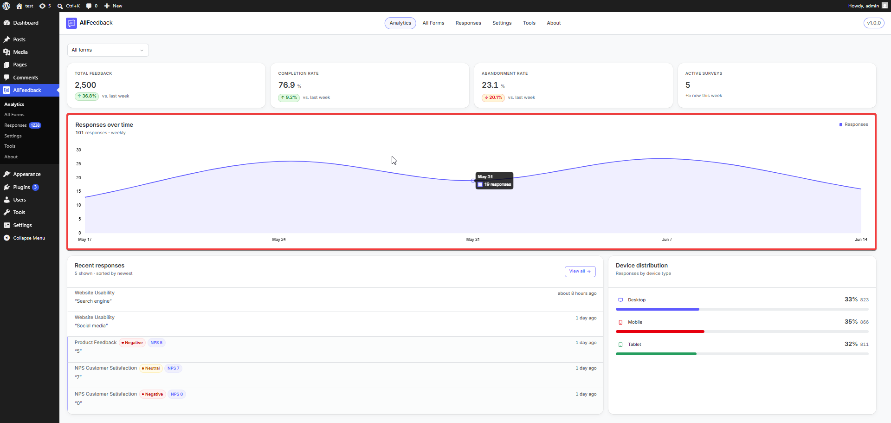Click the Desktop device icon

pyautogui.click(x=620, y=300)
